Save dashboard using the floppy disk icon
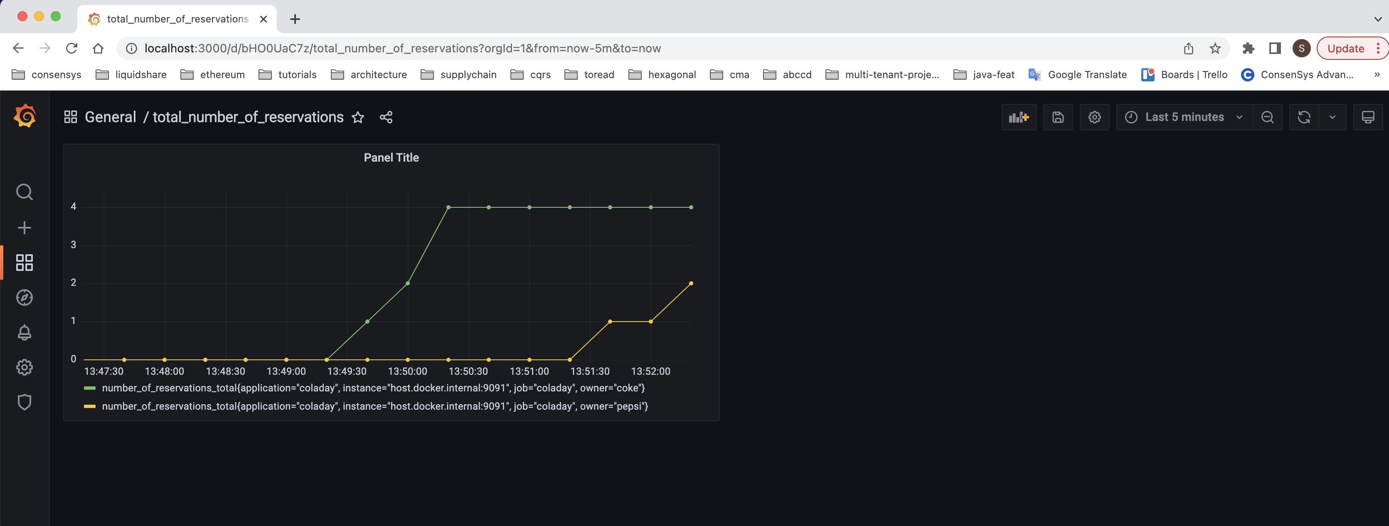Viewport: 1389px width, 526px height. point(1058,117)
